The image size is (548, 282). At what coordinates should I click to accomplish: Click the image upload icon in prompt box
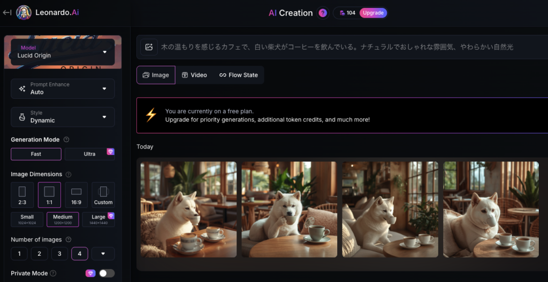coord(149,47)
